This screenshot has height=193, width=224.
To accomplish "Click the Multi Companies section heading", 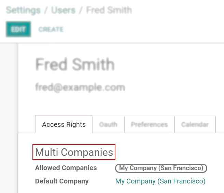I will tap(74, 152).
